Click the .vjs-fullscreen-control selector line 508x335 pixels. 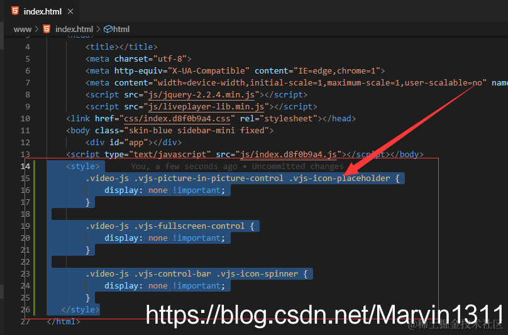coord(170,226)
